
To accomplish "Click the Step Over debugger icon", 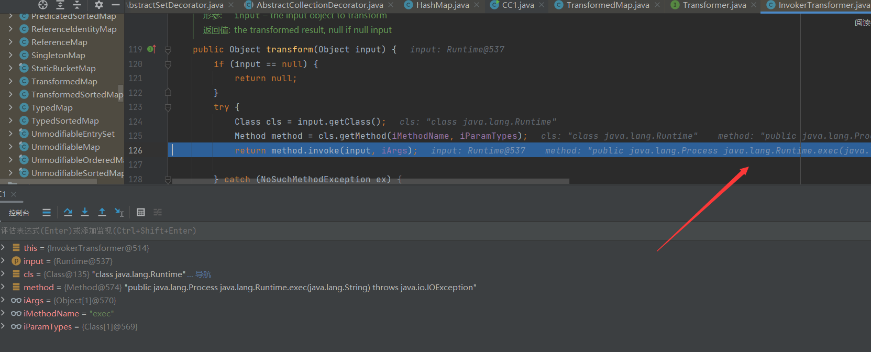I will [68, 212].
